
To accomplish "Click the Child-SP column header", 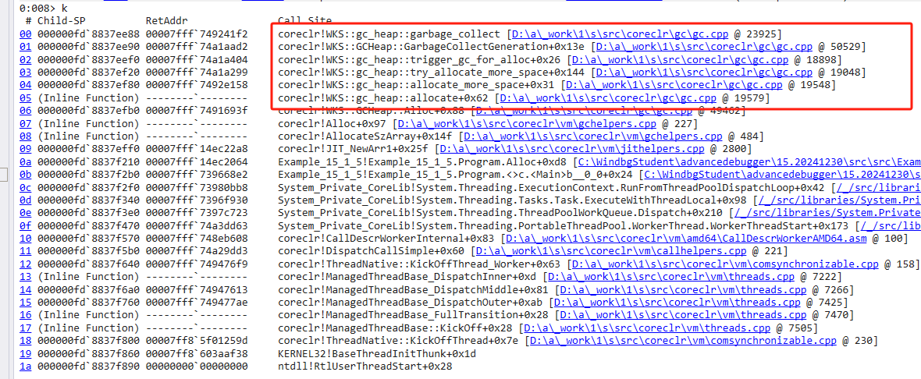I will tap(61, 22).
